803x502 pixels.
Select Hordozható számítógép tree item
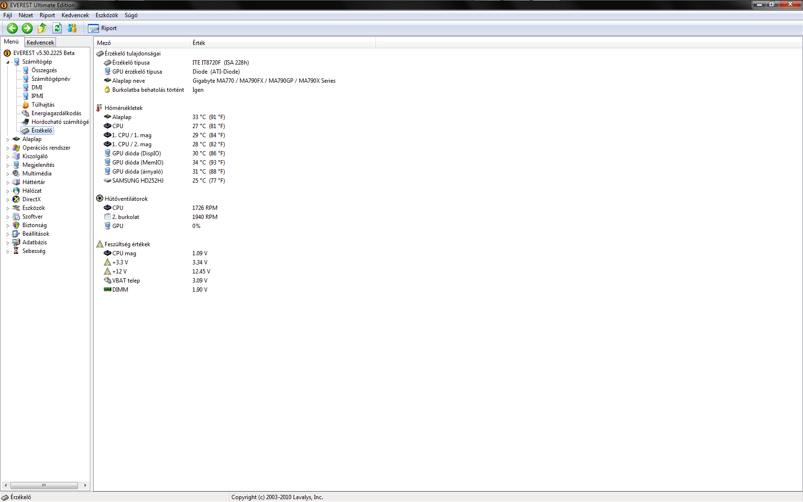point(60,122)
